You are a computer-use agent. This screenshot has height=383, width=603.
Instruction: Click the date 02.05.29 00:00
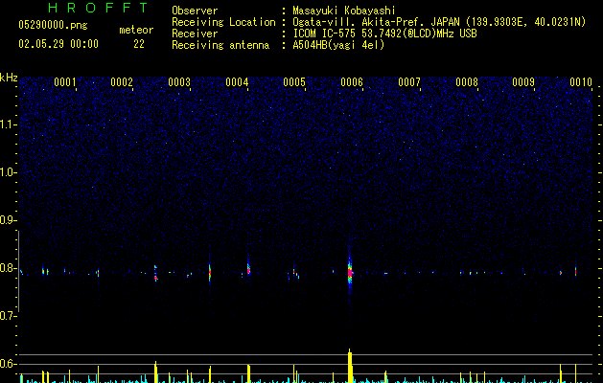click(x=58, y=44)
